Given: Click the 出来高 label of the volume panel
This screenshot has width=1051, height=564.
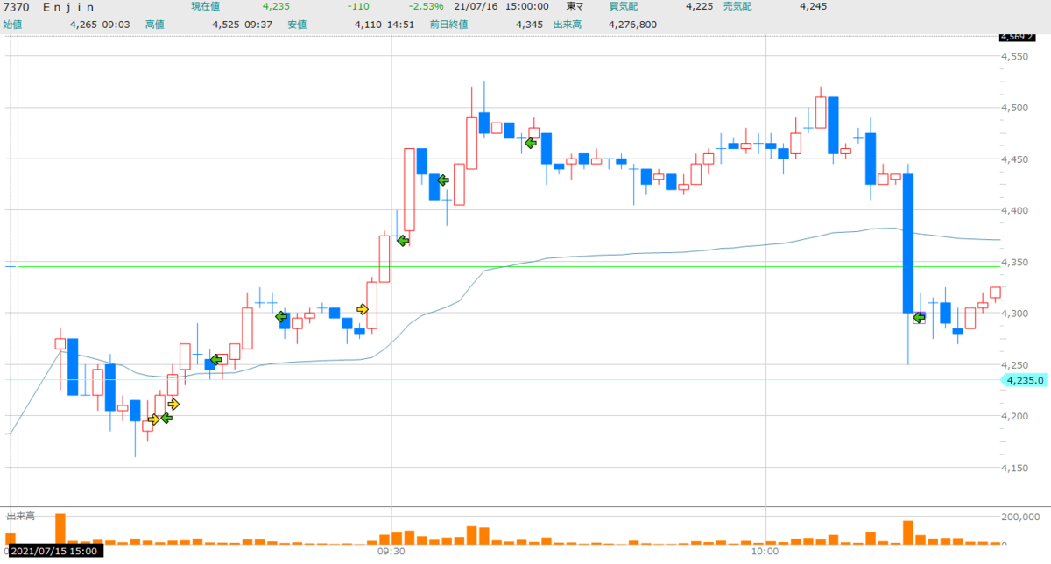Looking at the screenshot, I should (20, 518).
